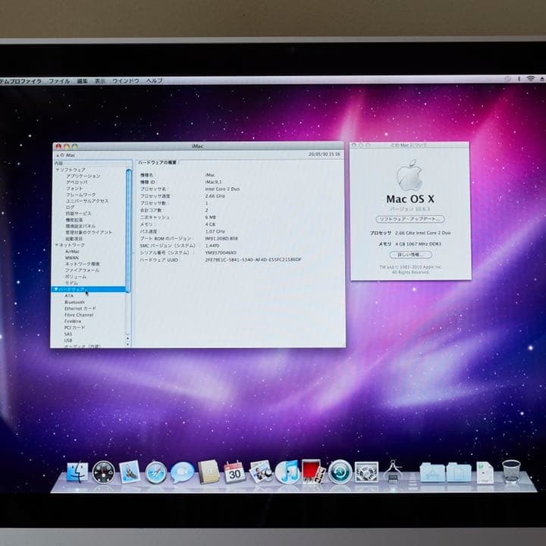Select Fibre Channel in the sidebar
Image resolution: width=546 pixels, height=546 pixels.
pyautogui.click(x=79, y=315)
